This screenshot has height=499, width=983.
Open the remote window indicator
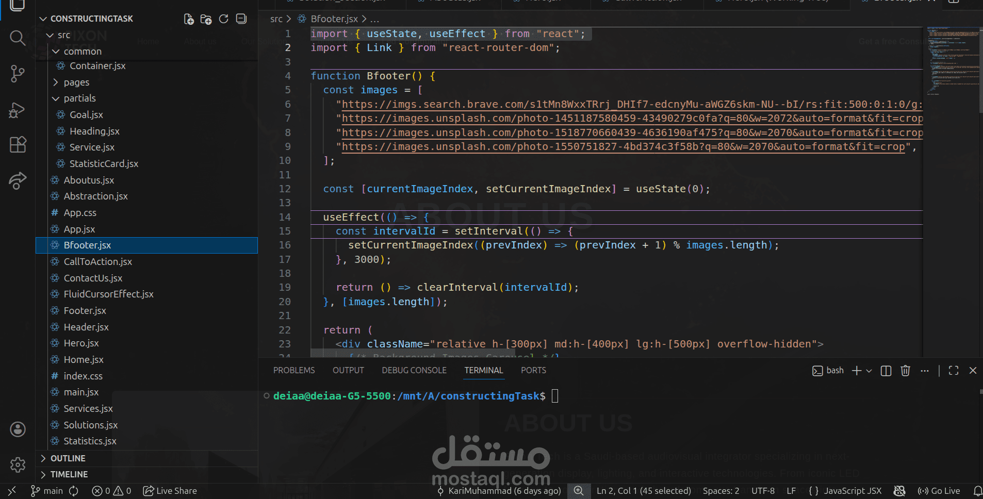click(x=12, y=491)
